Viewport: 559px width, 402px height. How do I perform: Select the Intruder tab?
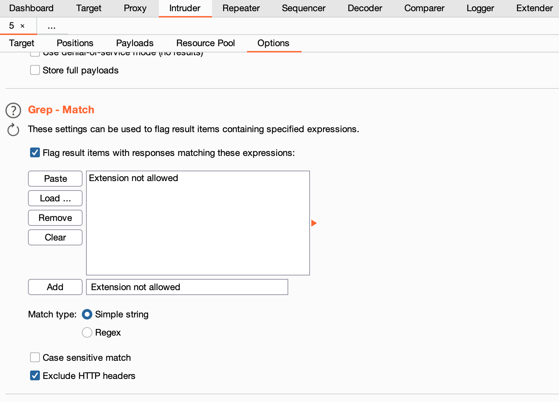[x=185, y=8]
